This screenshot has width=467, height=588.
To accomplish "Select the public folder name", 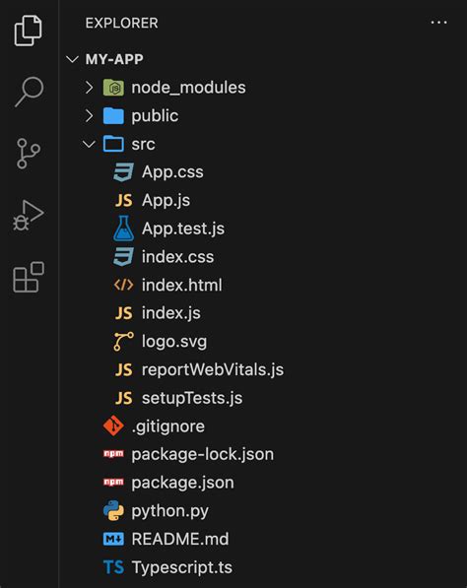I will pyautogui.click(x=155, y=116).
